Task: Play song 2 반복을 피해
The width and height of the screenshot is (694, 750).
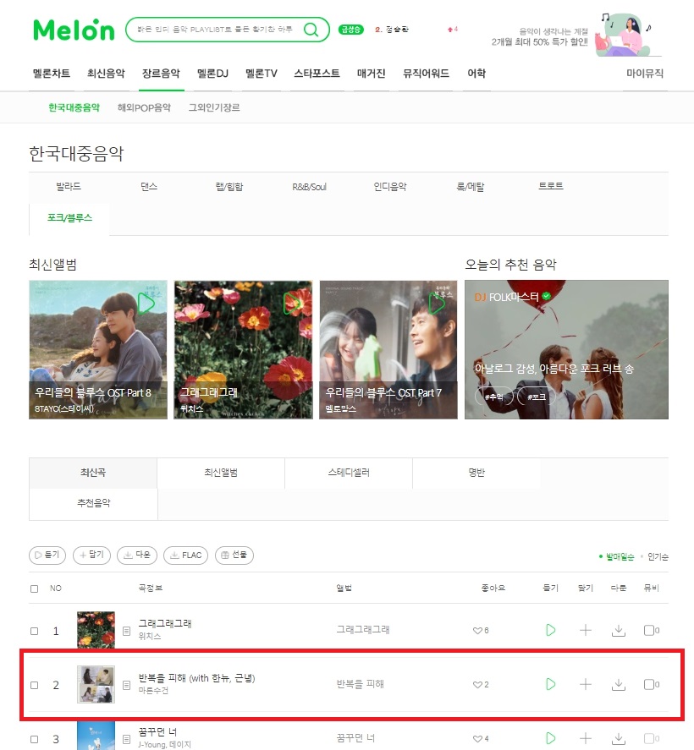Action: click(x=550, y=684)
